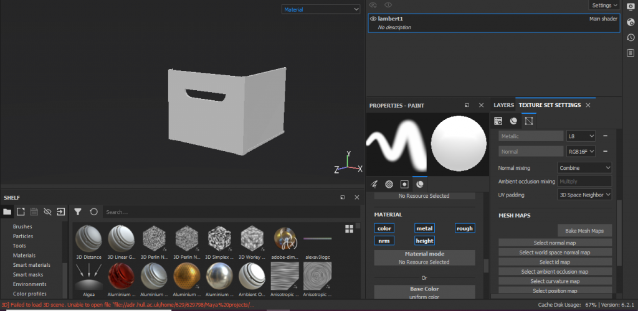Open the History panel clock icon

click(x=630, y=37)
